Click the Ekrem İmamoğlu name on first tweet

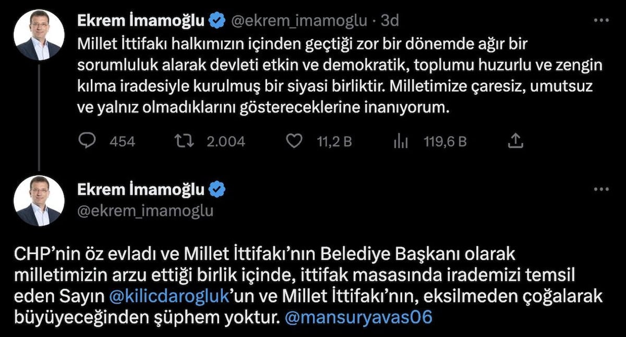point(141,21)
